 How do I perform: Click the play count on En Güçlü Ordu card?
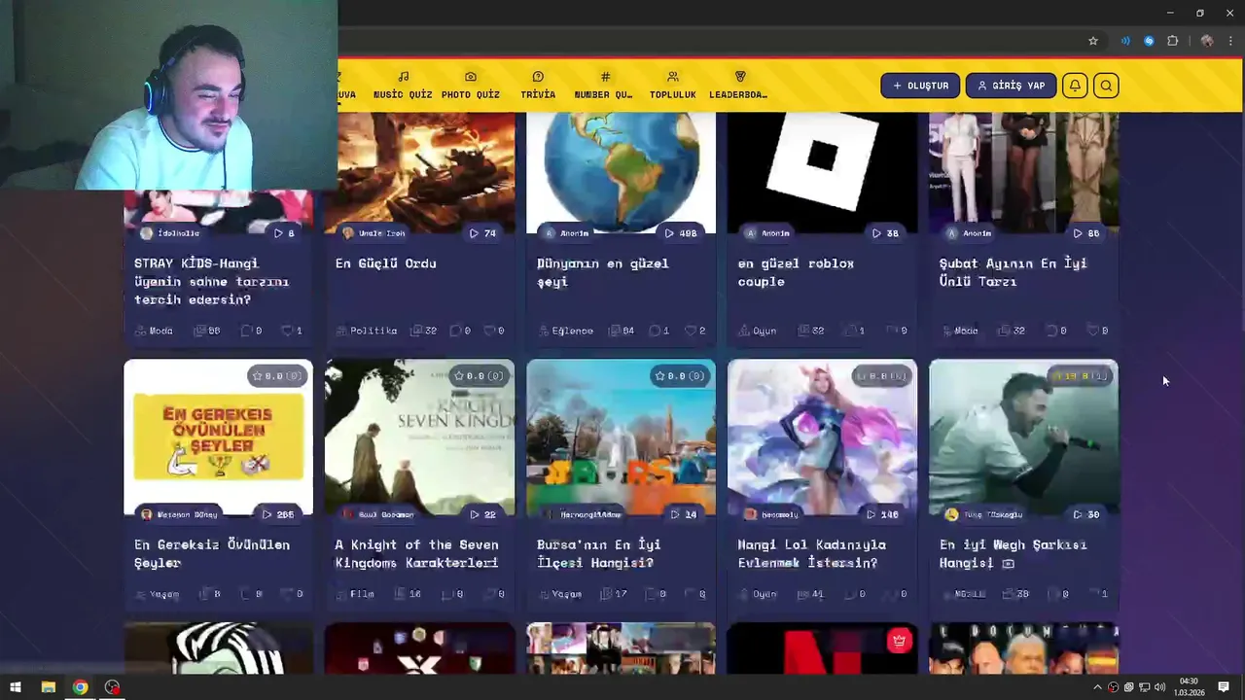[482, 233]
